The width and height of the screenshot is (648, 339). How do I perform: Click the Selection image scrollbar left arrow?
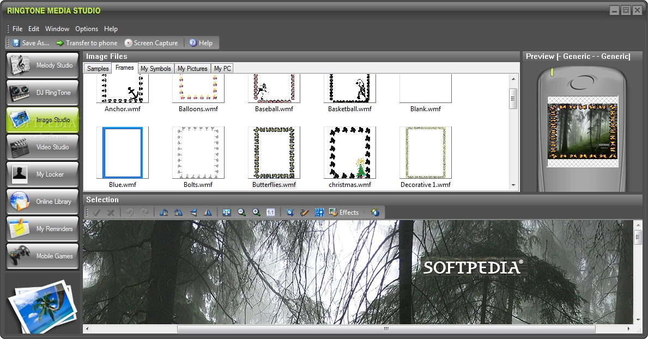coord(87,329)
